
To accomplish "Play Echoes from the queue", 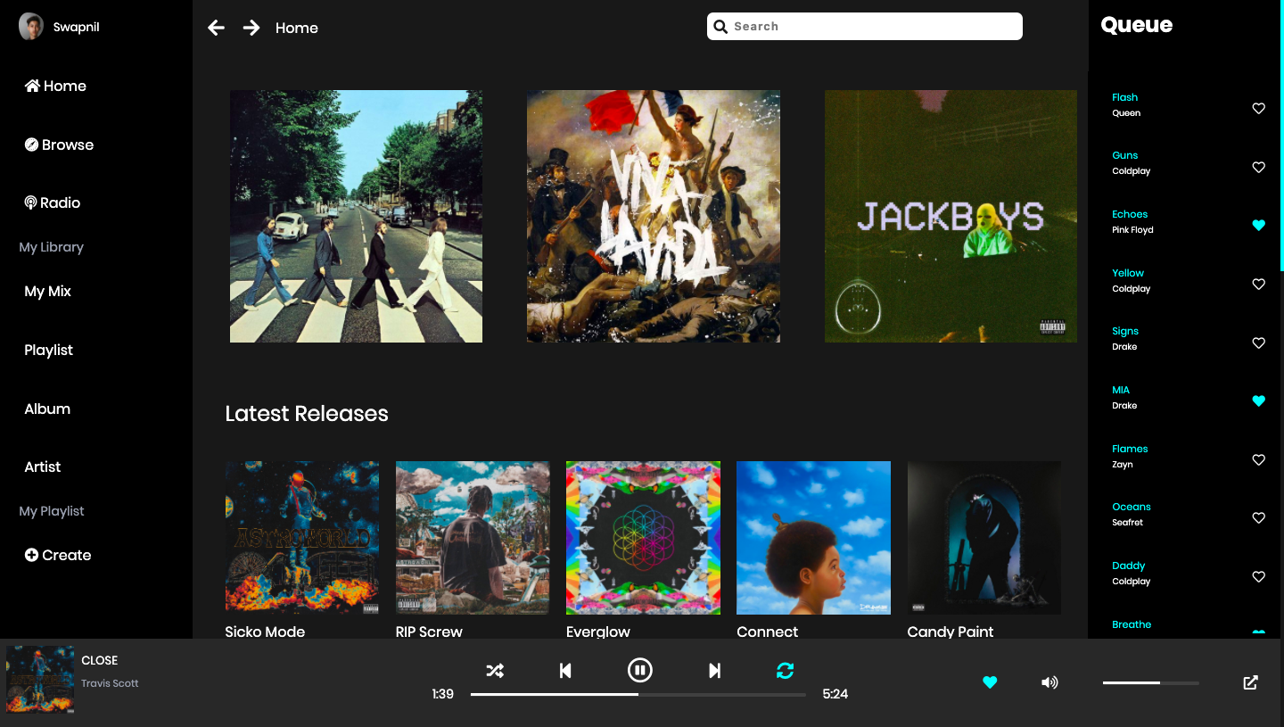I will [1130, 214].
